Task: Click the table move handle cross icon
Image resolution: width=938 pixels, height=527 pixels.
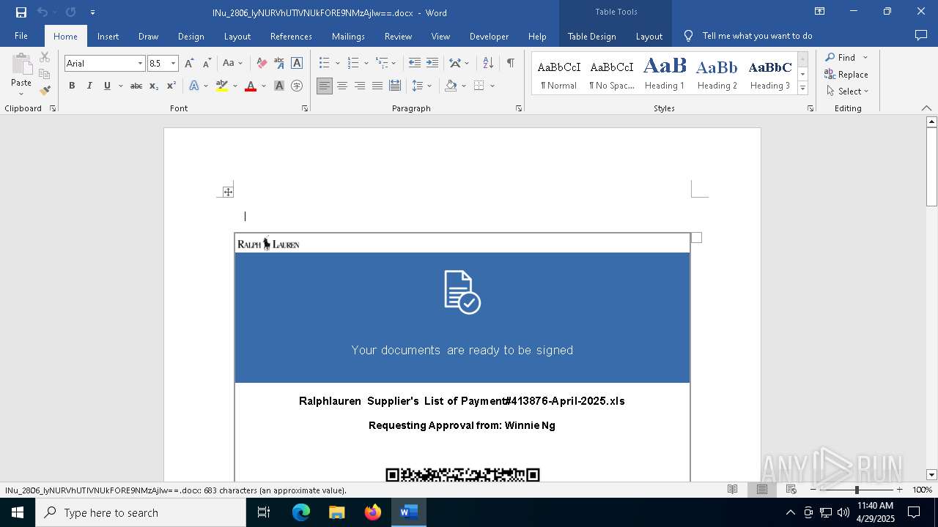Action: [228, 192]
